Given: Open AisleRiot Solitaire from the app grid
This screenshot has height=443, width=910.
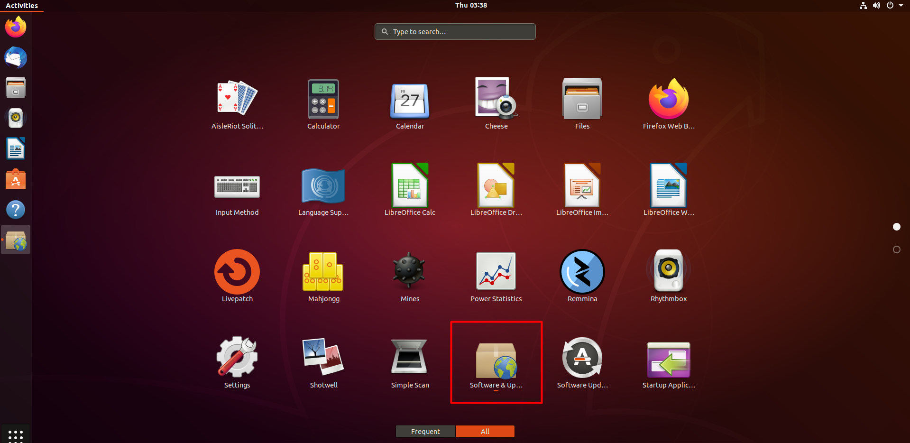Looking at the screenshot, I should (x=237, y=104).
